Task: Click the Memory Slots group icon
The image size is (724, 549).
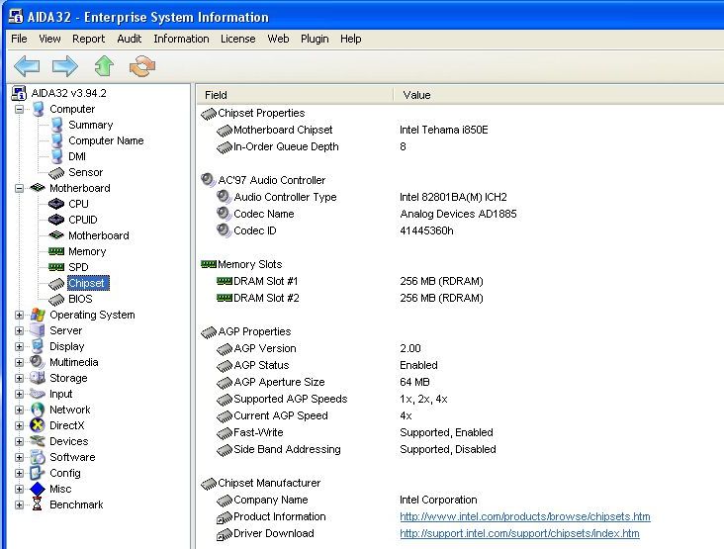Action: click(209, 264)
